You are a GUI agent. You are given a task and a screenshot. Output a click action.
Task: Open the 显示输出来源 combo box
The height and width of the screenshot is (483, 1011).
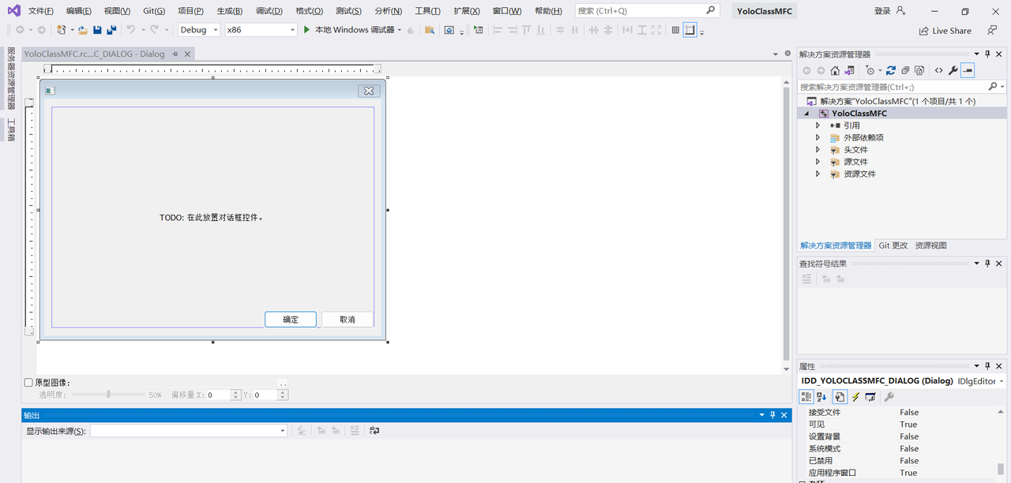[188, 431]
